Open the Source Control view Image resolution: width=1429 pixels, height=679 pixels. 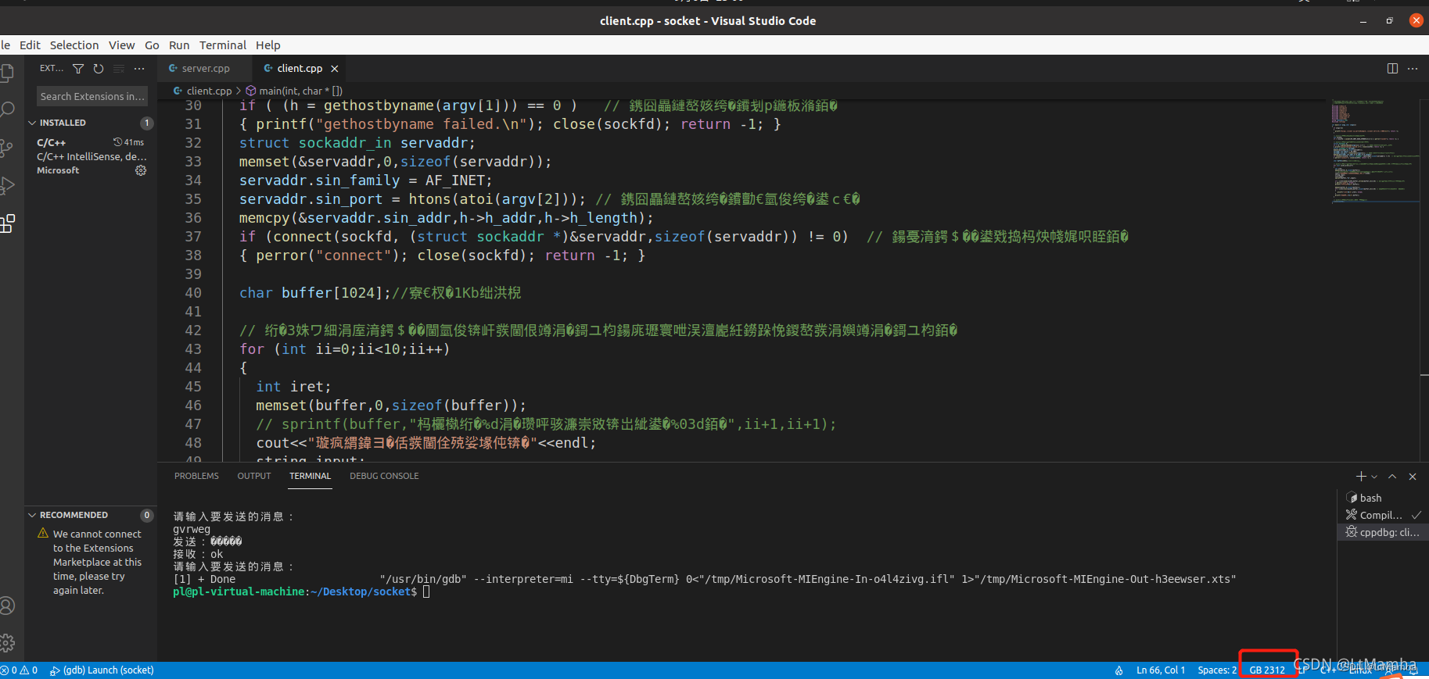tap(6, 148)
